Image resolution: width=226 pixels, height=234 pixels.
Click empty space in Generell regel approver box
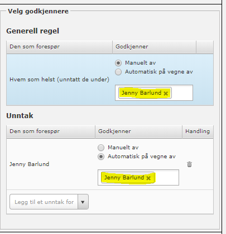coord(182,93)
